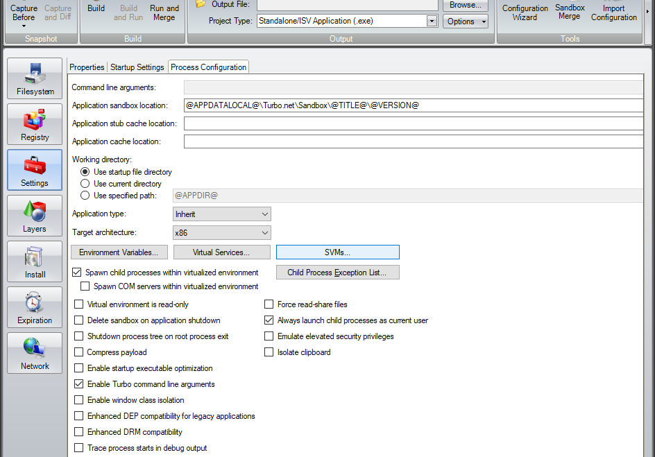The height and width of the screenshot is (457, 655).
Task: Click Application cache location field
Action: coord(414,141)
